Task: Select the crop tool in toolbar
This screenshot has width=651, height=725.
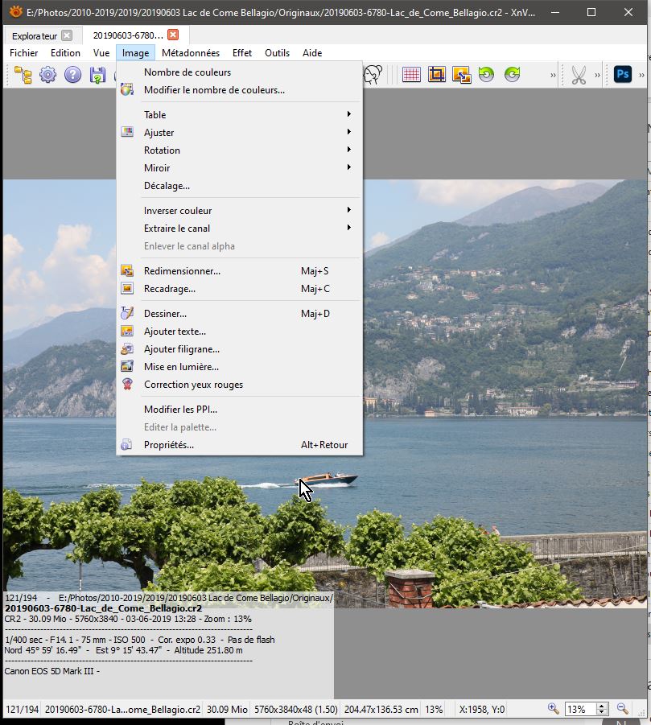Action: click(436, 75)
